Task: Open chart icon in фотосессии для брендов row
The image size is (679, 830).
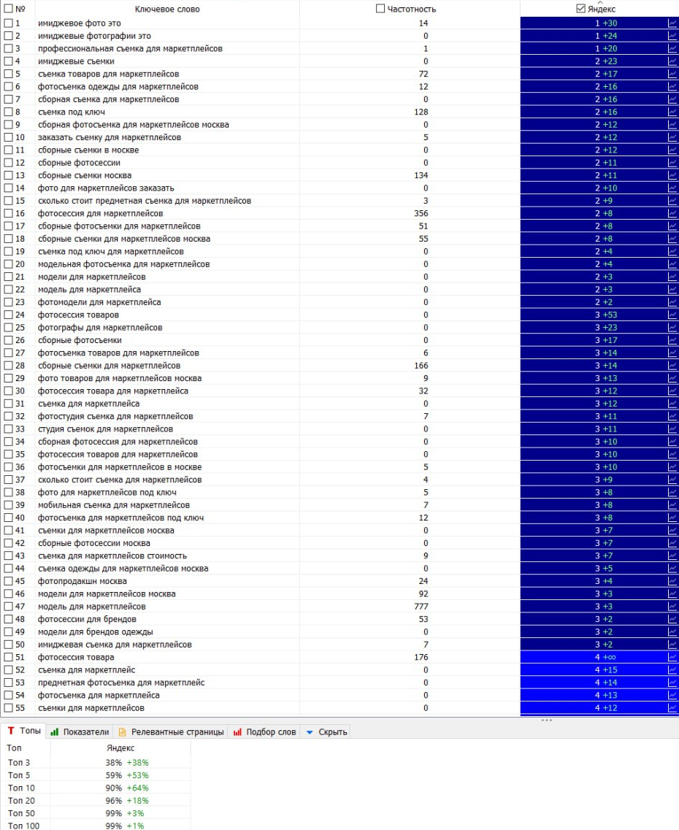Action: click(x=672, y=619)
